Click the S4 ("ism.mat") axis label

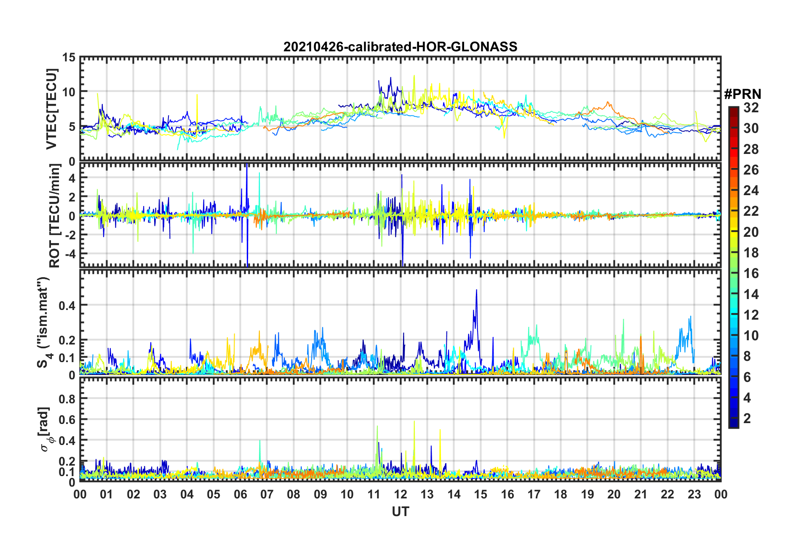[x=45, y=322]
